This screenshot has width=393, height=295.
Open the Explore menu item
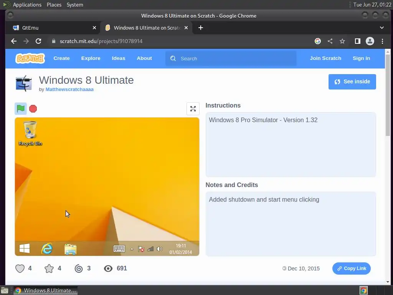91,58
